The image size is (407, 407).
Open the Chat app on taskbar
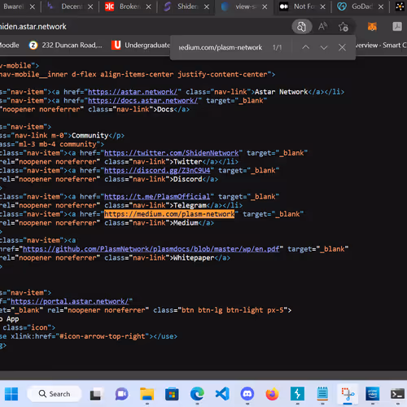pos(121,394)
